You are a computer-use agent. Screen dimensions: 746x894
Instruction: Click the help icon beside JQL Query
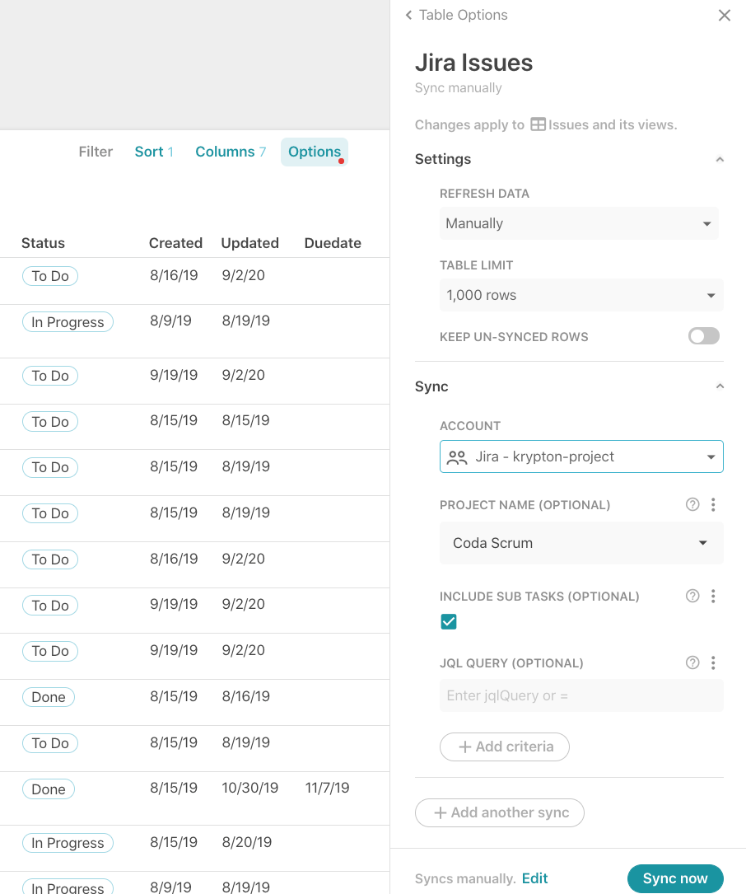pyautogui.click(x=692, y=663)
